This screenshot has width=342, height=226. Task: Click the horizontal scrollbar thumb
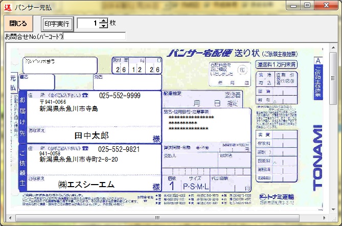(157, 218)
